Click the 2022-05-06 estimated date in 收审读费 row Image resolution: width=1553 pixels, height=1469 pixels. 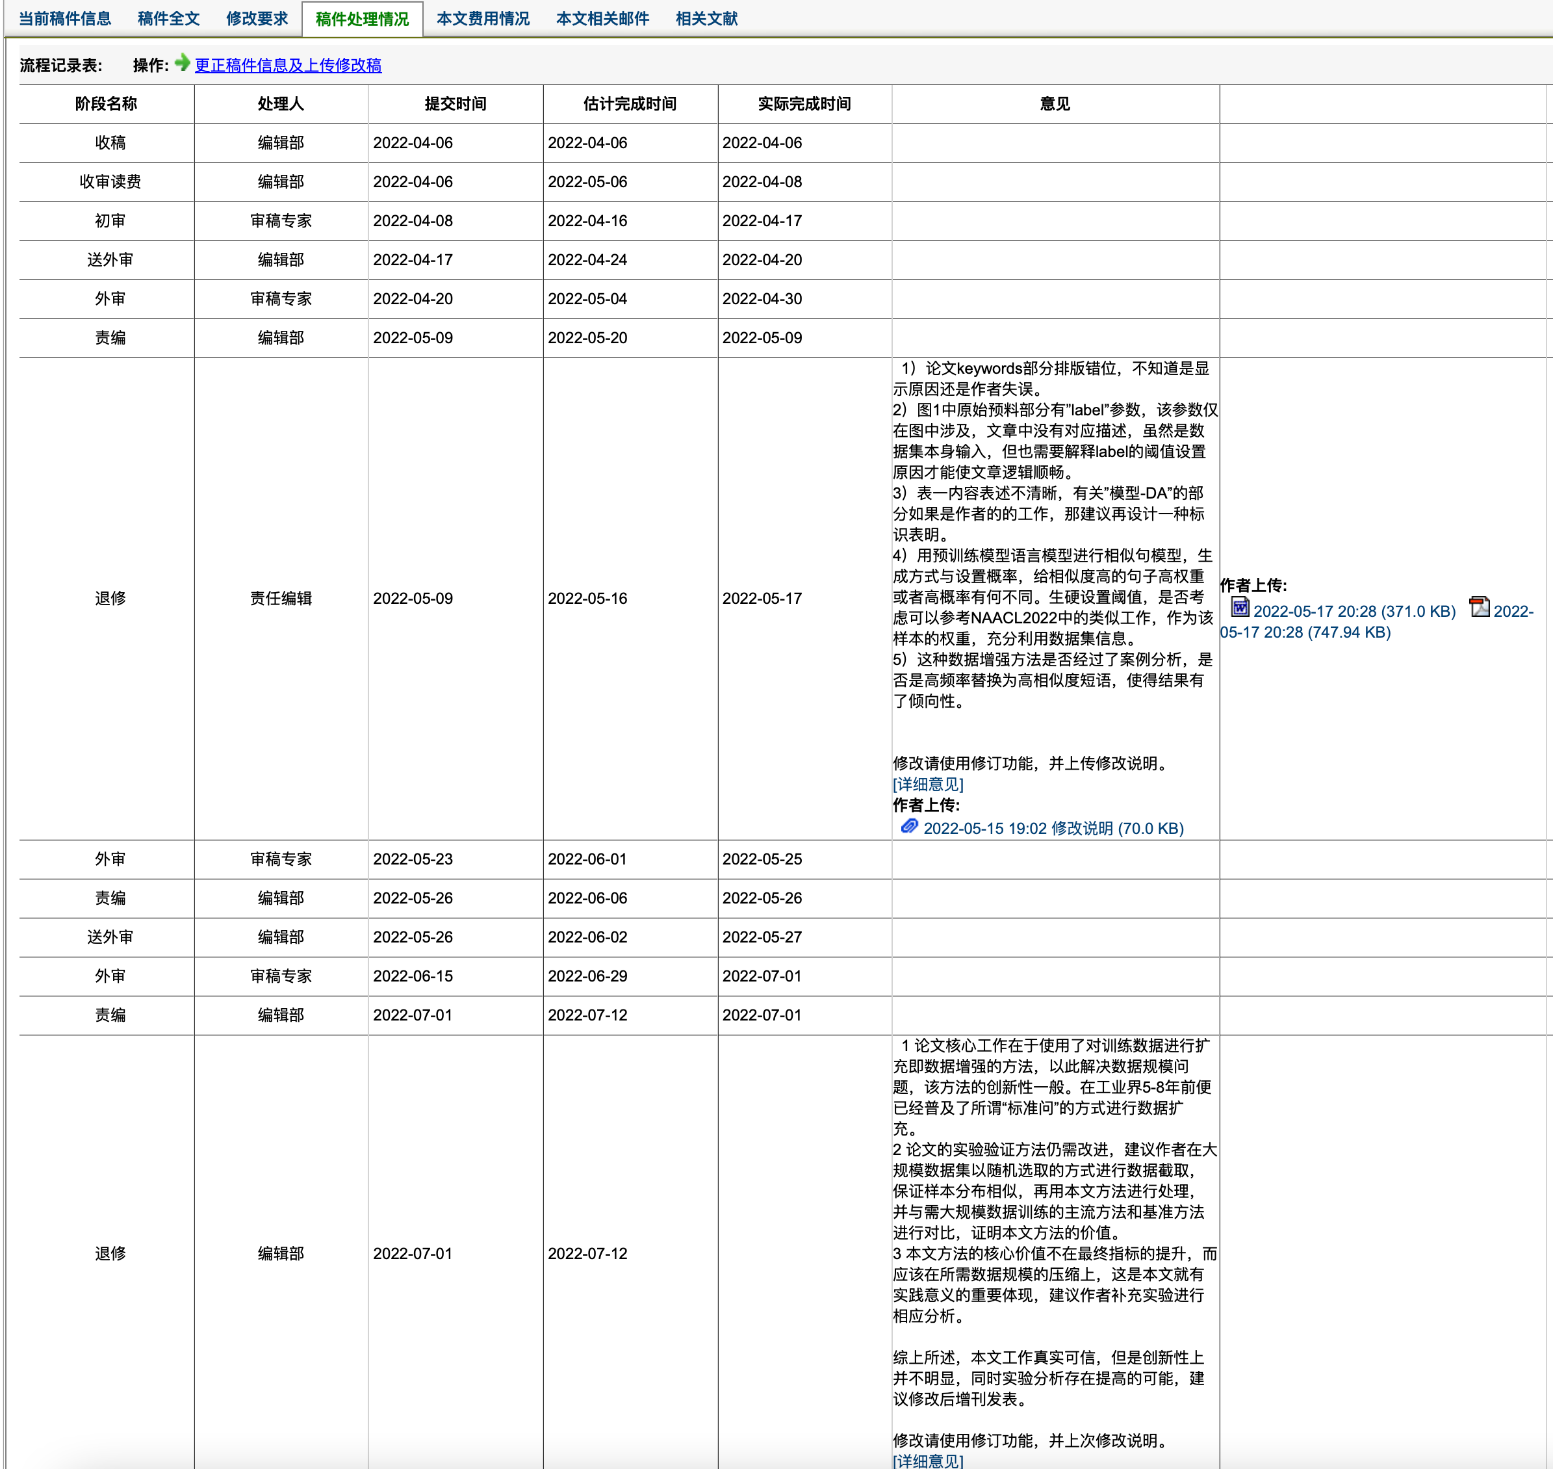pyautogui.click(x=588, y=183)
